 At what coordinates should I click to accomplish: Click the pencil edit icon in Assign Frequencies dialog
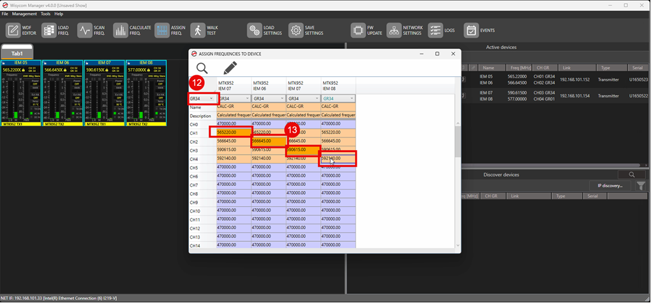click(x=230, y=68)
